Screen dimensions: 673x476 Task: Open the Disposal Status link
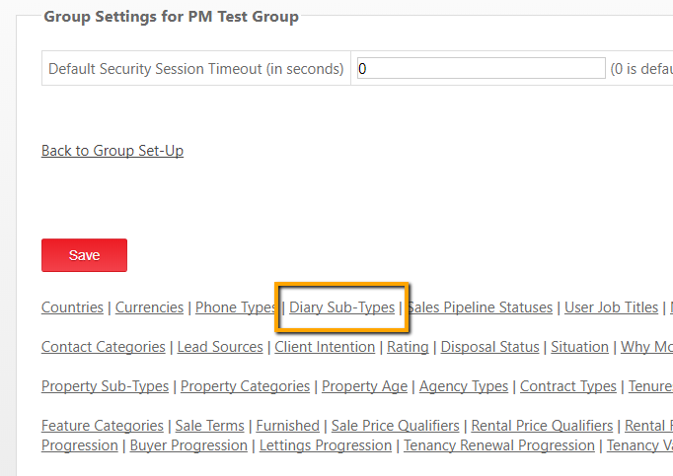click(x=490, y=347)
